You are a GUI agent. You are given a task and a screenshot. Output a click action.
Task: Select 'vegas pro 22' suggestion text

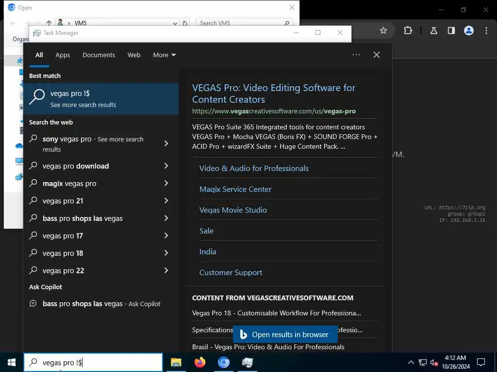[64, 271]
